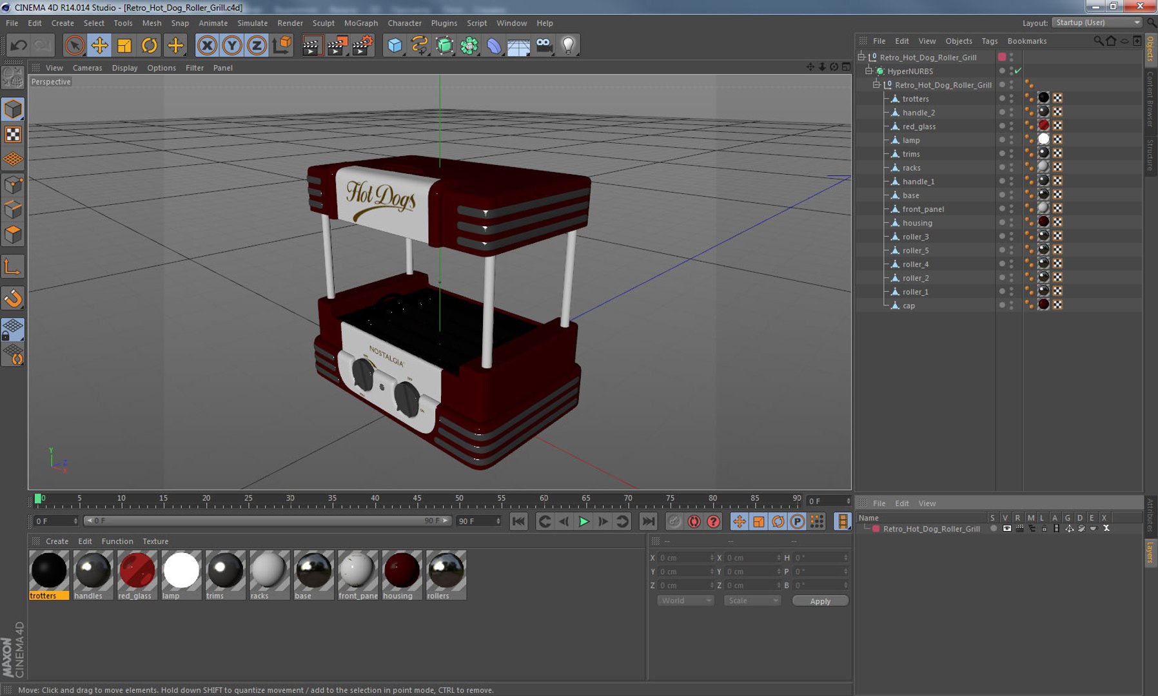Select the Live Selection tool
The image size is (1158, 696).
74,45
